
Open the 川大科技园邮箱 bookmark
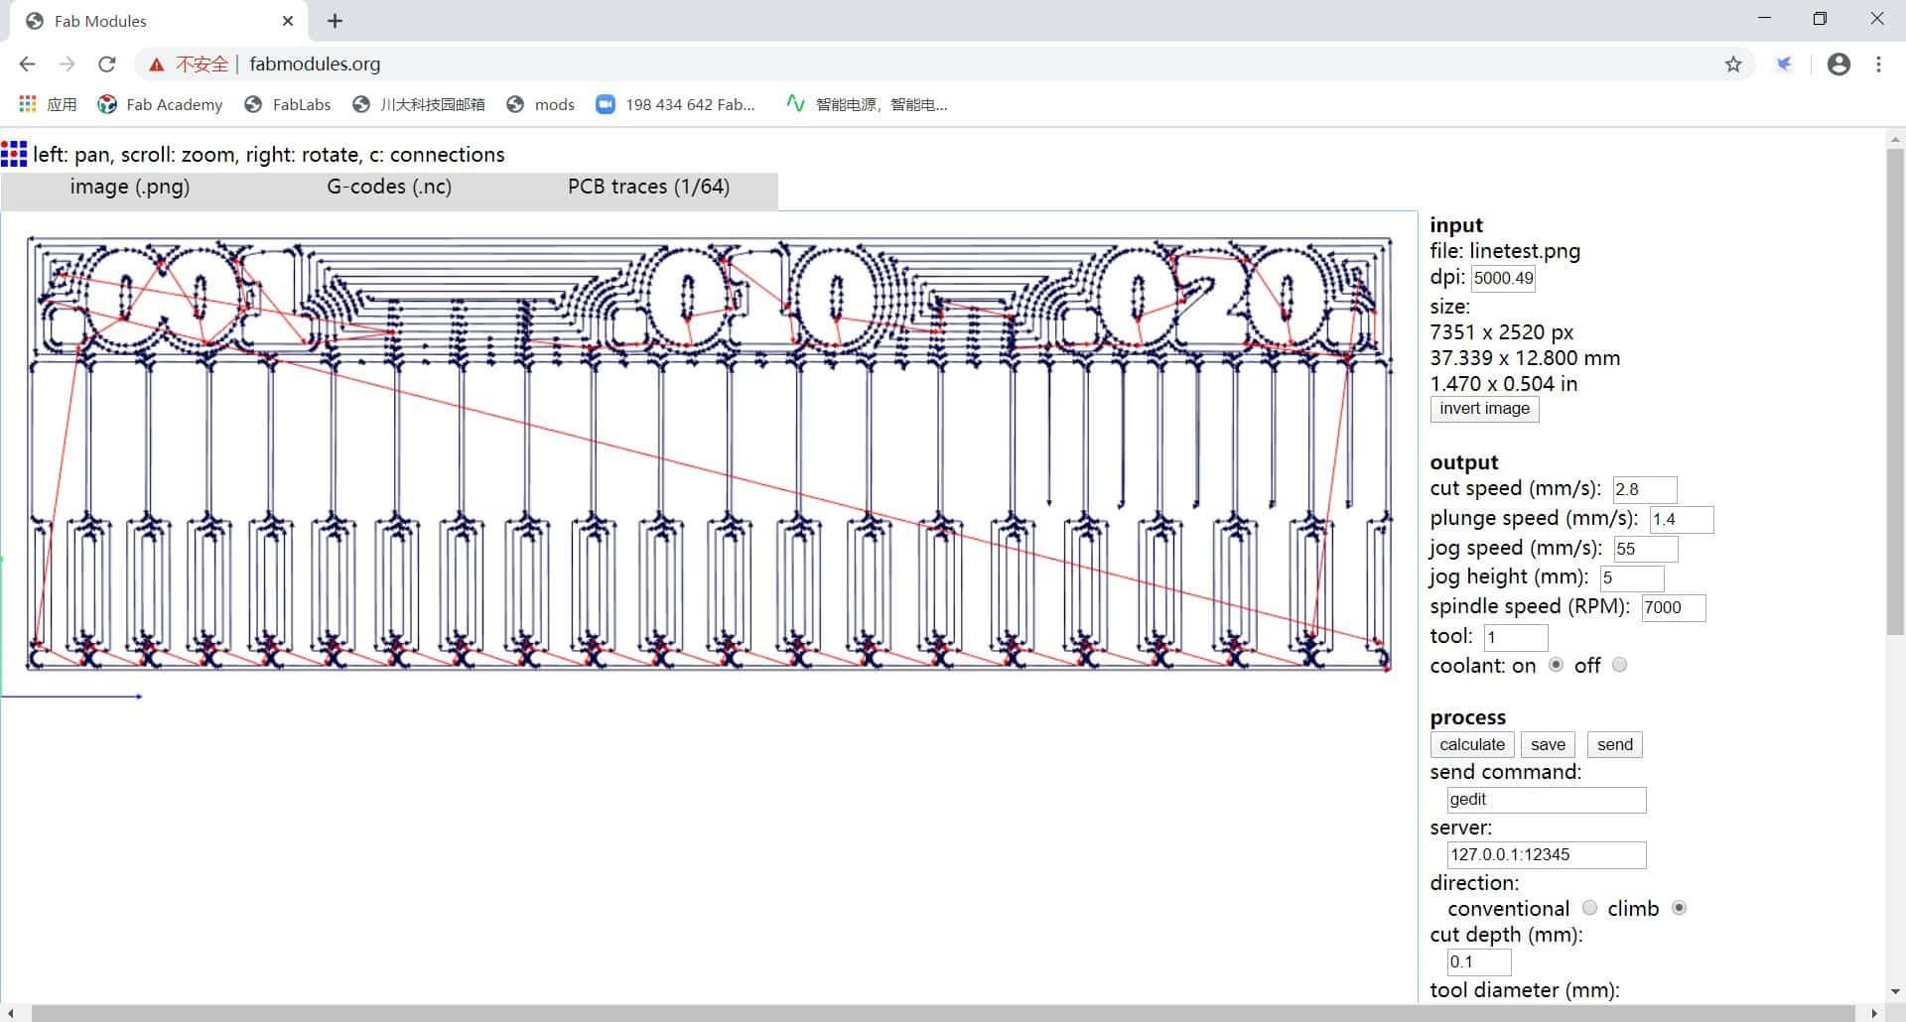click(419, 104)
